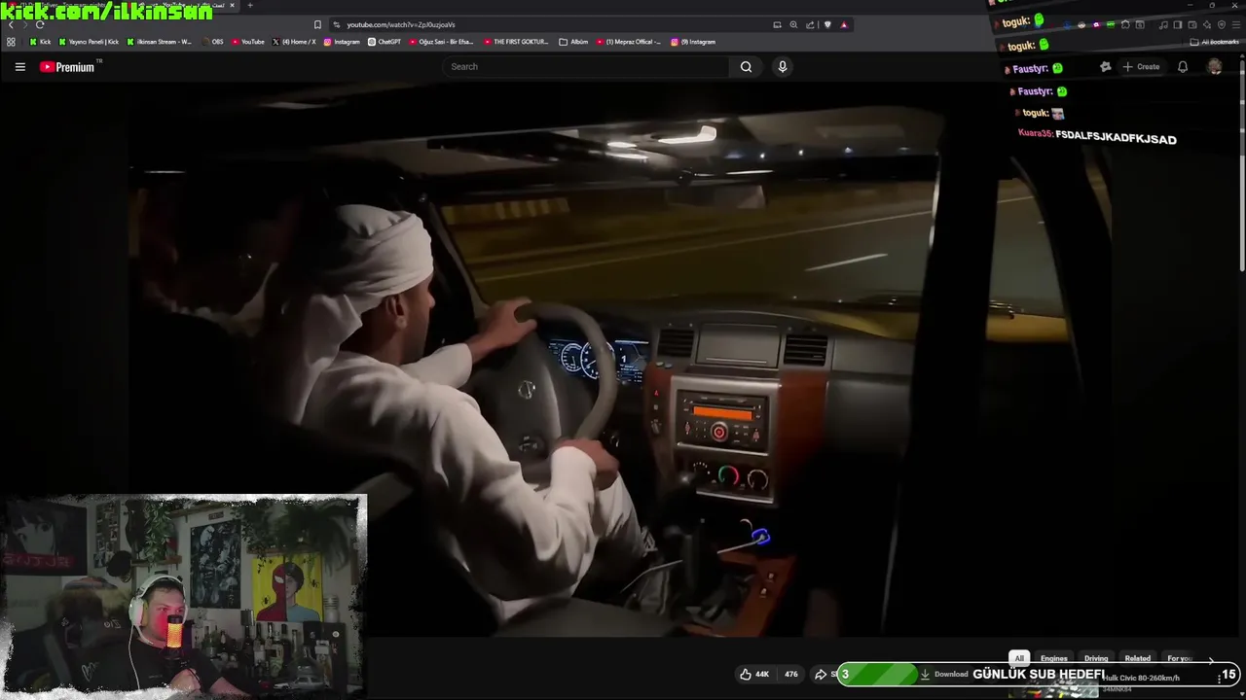The image size is (1246, 700).
Task: Open Mepraz Offical bookmark
Action: (629, 42)
